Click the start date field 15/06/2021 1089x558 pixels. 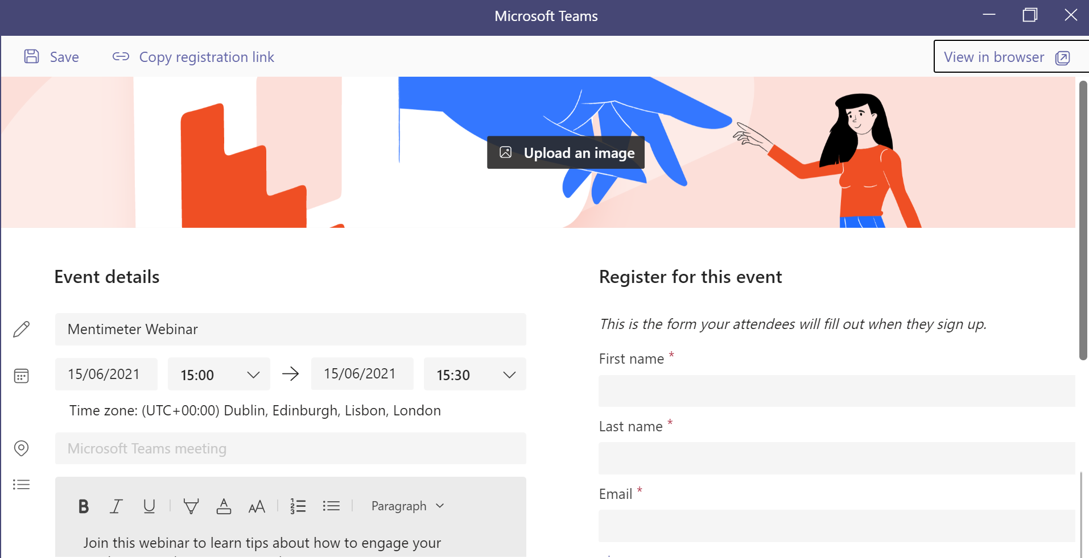[106, 374]
